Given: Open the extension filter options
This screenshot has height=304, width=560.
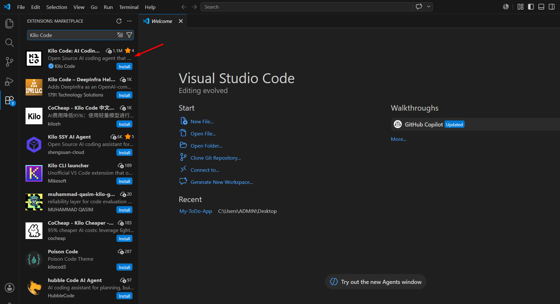Looking at the screenshot, I should coord(129,35).
